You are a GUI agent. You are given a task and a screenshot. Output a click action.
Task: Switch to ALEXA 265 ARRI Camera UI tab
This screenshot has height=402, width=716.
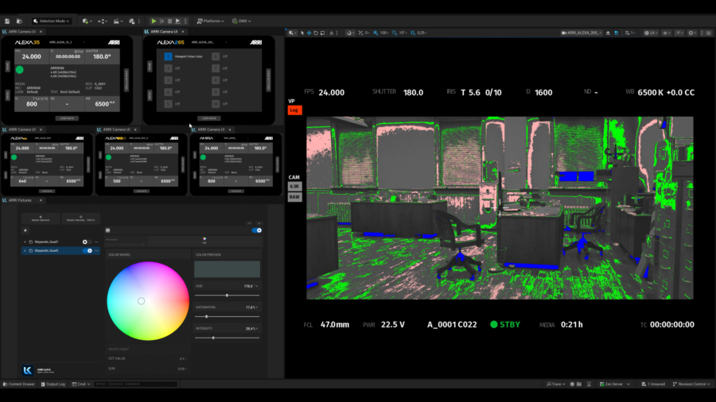pos(164,32)
